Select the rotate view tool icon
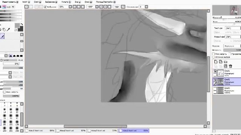This screenshot has width=241, height=135. [x=4, y=30]
